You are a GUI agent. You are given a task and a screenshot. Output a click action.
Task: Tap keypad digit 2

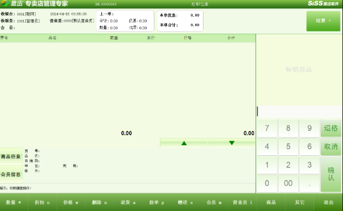(x=288, y=165)
